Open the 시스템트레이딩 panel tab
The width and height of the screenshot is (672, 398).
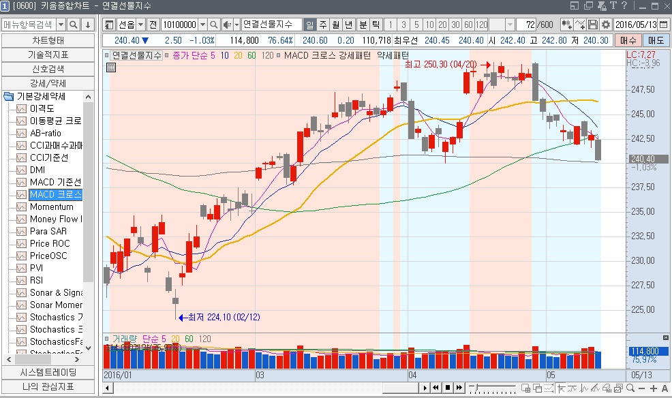(48, 372)
